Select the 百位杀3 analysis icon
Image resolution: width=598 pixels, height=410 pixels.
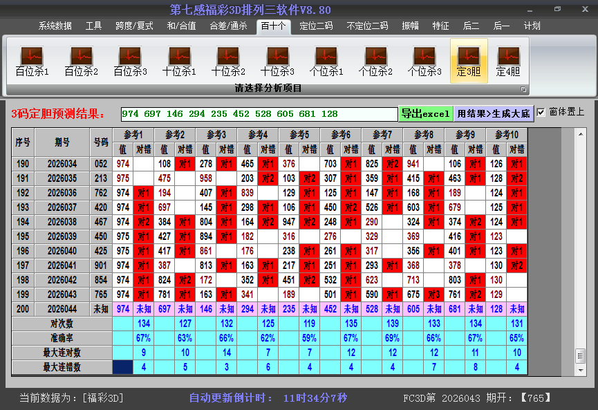(x=130, y=61)
